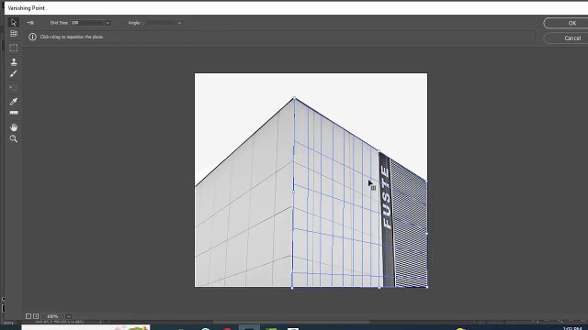Image resolution: width=588 pixels, height=330 pixels.
Task: Open the Grid Size dropdown arrow
Action: 107,23
